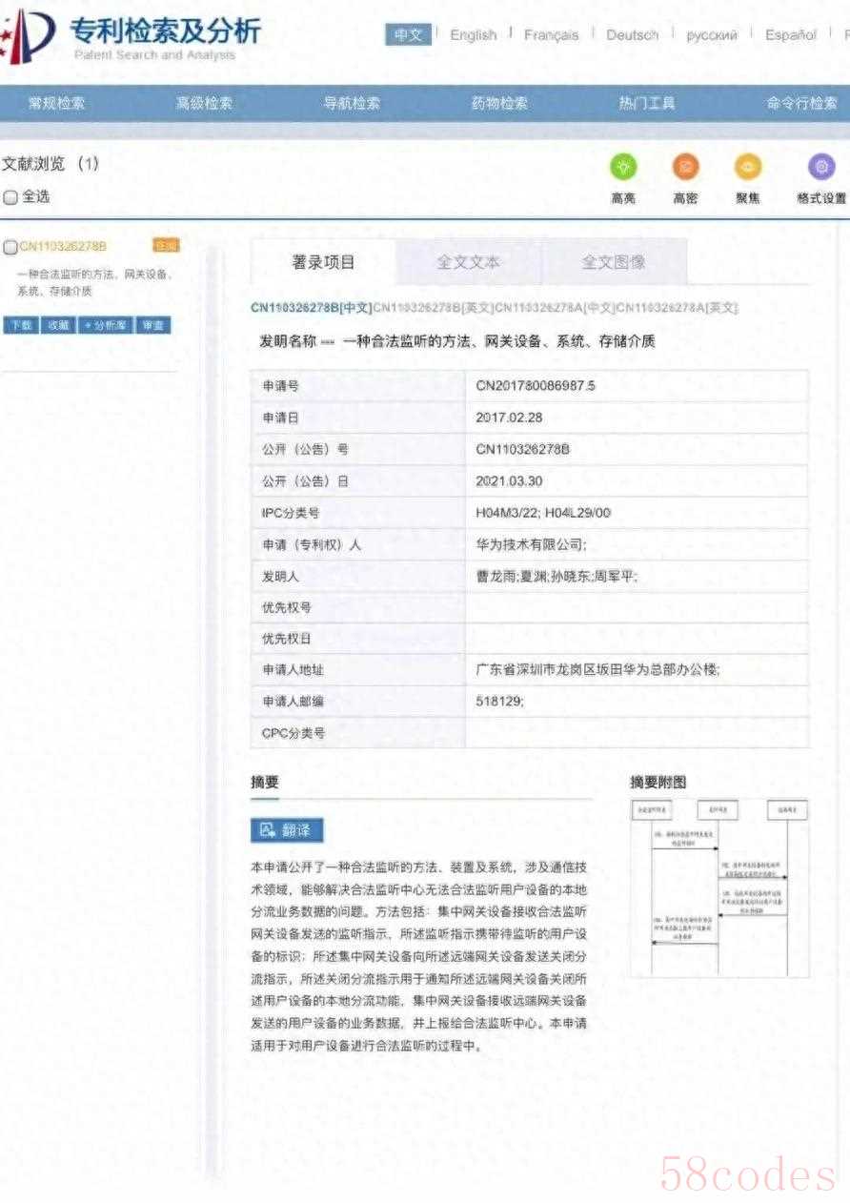Click the 审查 button

click(152, 325)
